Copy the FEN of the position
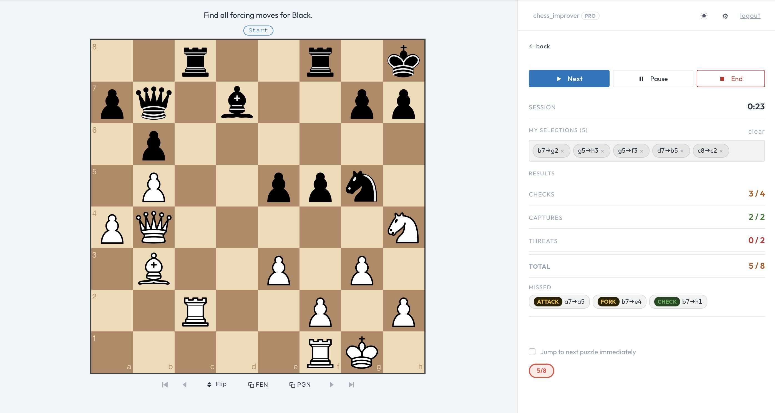 (258, 384)
